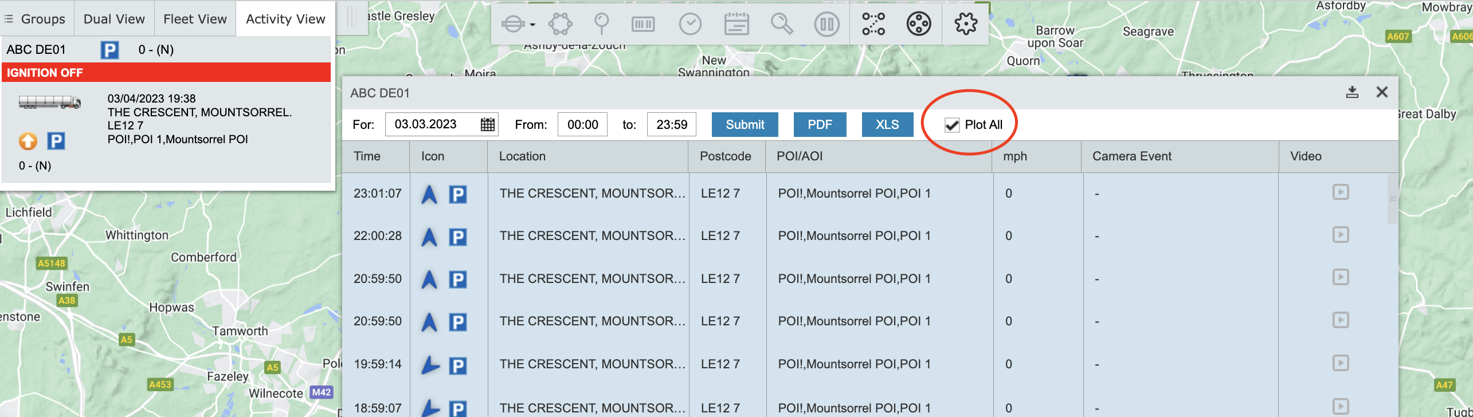Click the route waypoints icon
This screenshot has width=1473, height=417.
point(873,24)
